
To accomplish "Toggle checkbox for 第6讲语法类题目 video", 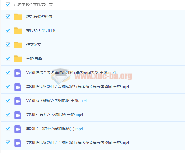I will (8, 87).
